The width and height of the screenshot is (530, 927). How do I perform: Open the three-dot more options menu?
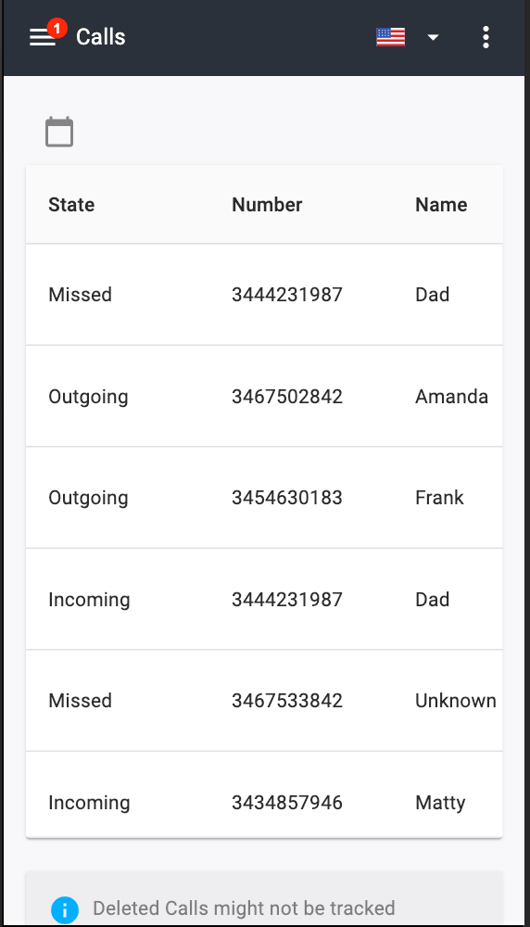click(x=486, y=37)
